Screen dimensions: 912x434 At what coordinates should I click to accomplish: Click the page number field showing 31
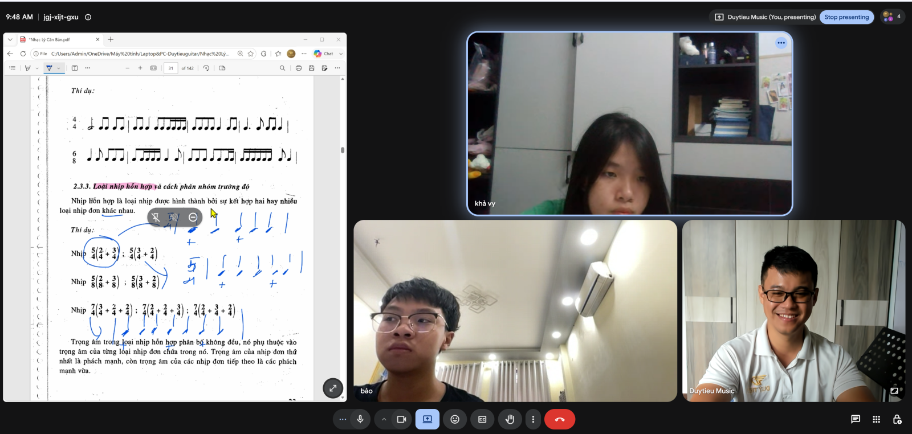(171, 68)
